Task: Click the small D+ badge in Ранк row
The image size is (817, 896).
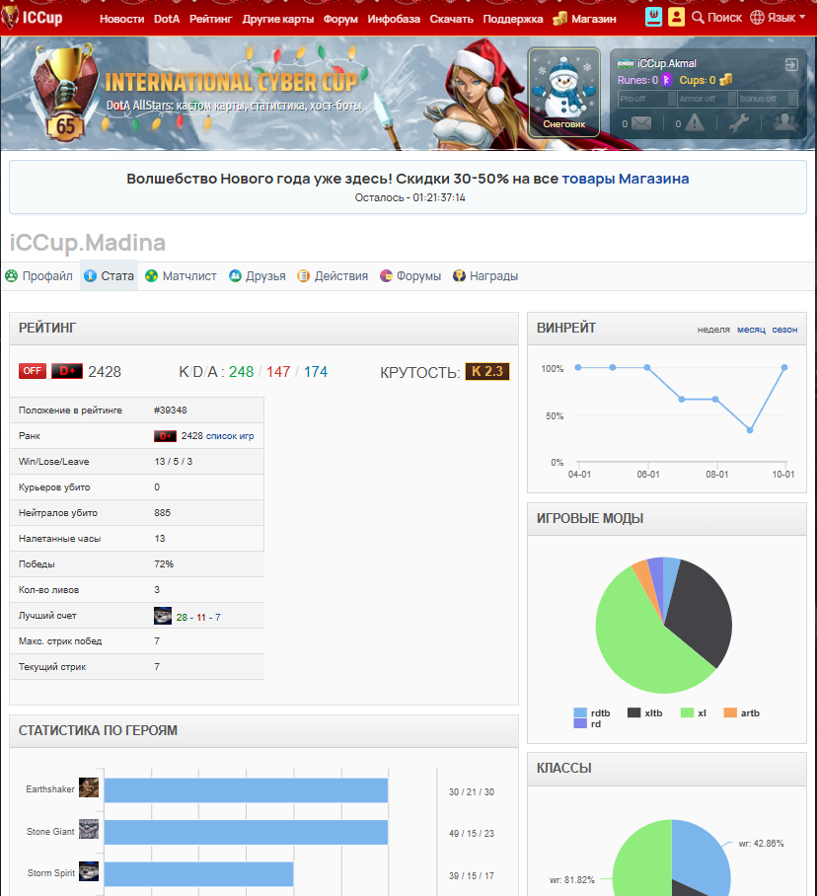Action: 165,436
